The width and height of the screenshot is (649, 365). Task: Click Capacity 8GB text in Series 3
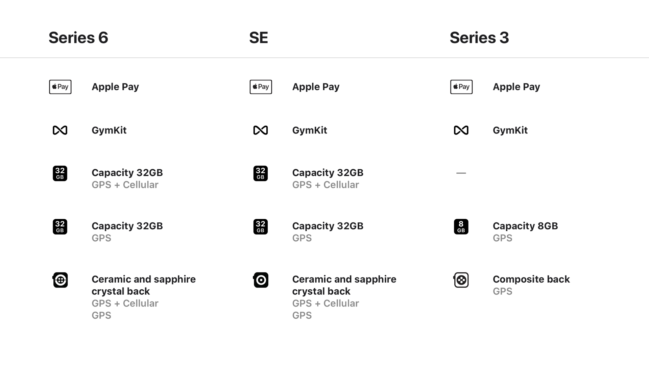coord(525,226)
